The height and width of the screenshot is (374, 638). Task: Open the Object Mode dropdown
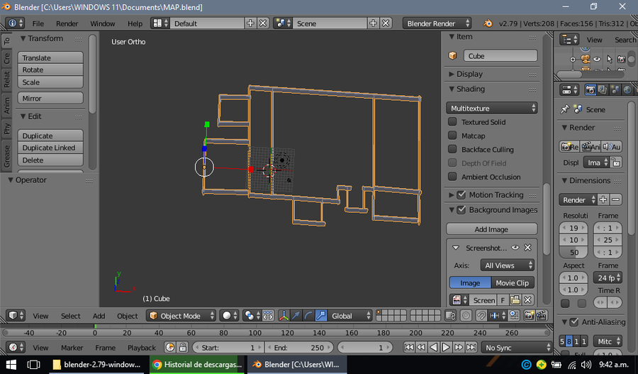tap(181, 315)
